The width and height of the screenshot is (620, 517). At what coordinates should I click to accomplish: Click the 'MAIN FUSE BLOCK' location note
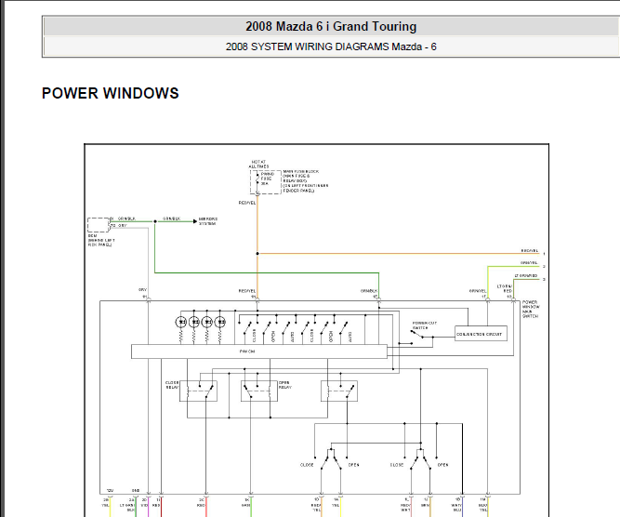(x=306, y=180)
